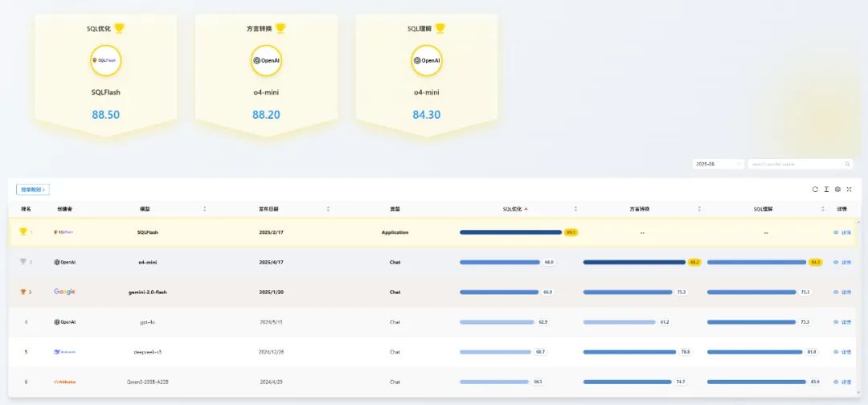
Task: Click the Application type cell
Action: pos(395,232)
